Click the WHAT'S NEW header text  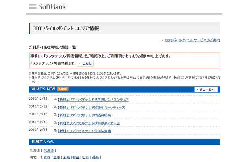point(43,89)
